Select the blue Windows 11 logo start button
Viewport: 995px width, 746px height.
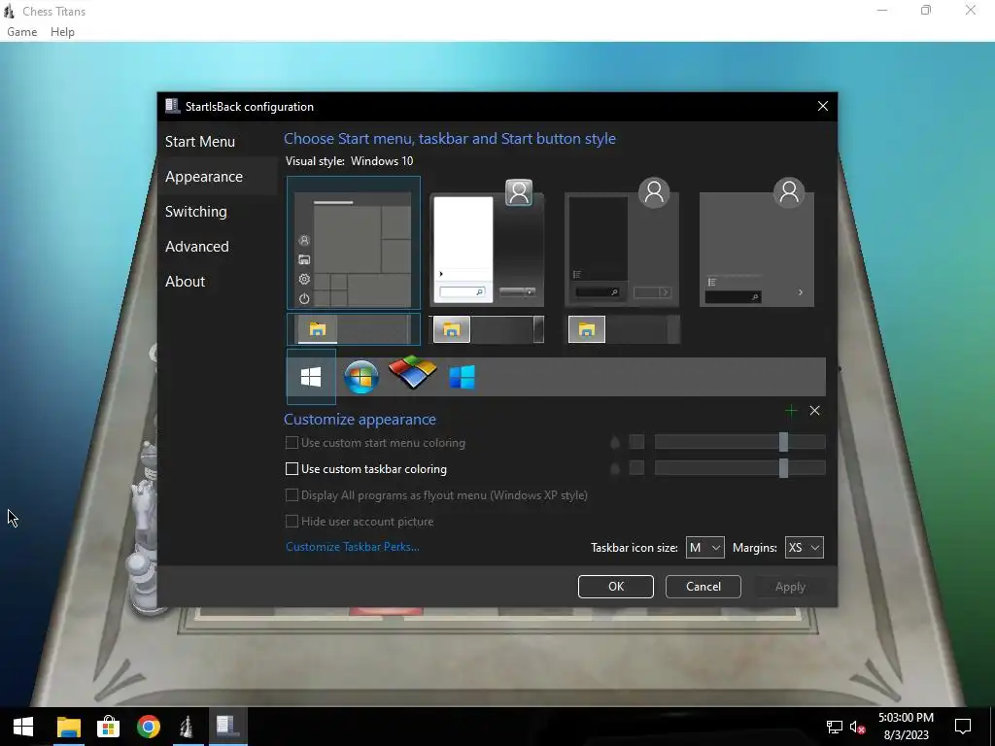point(462,377)
